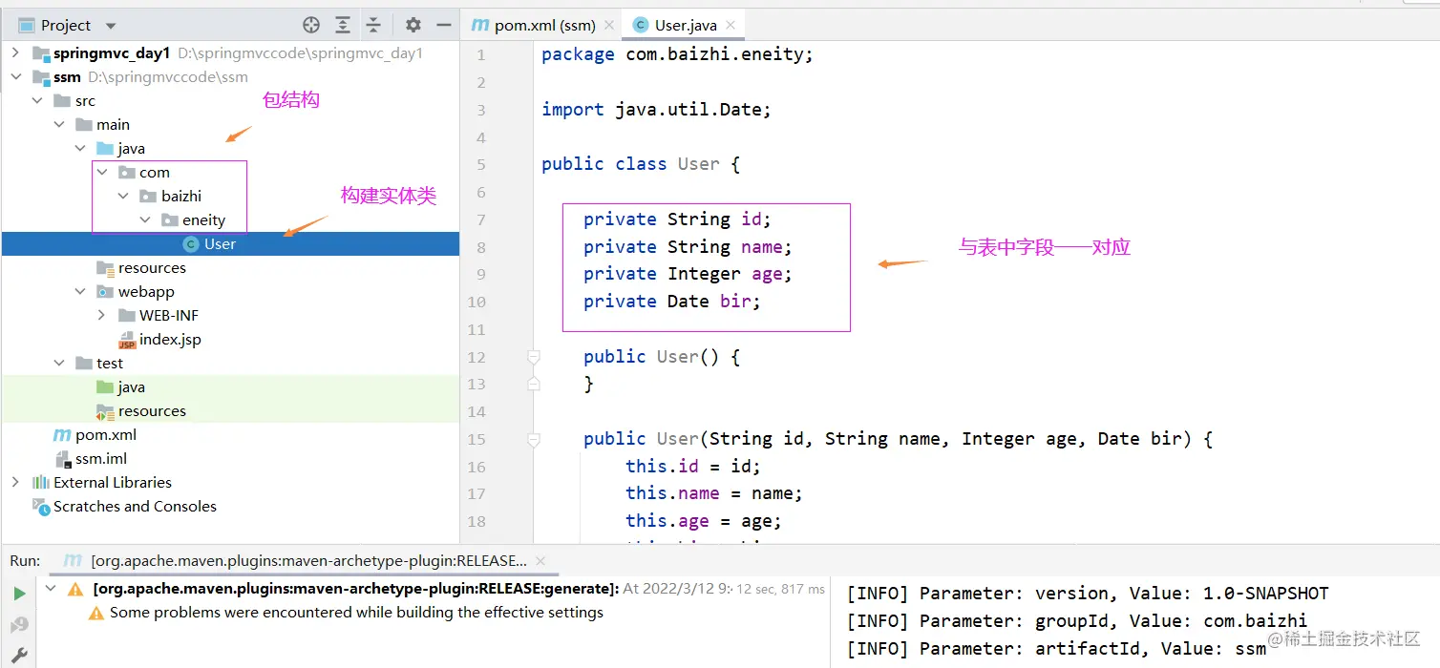Click fold end marker at line 13
Viewport: 1440px width, 668px height.
tap(534, 384)
